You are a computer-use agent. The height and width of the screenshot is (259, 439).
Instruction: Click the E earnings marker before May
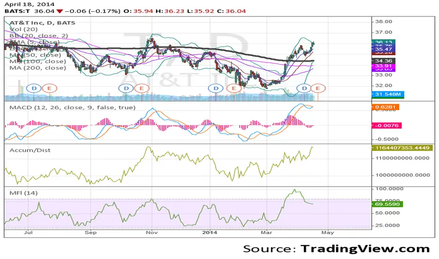pyautogui.click(x=318, y=89)
